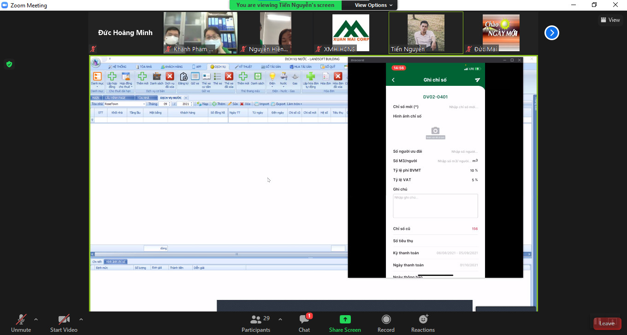
Task: Change layout with the View button
Action: (610, 20)
